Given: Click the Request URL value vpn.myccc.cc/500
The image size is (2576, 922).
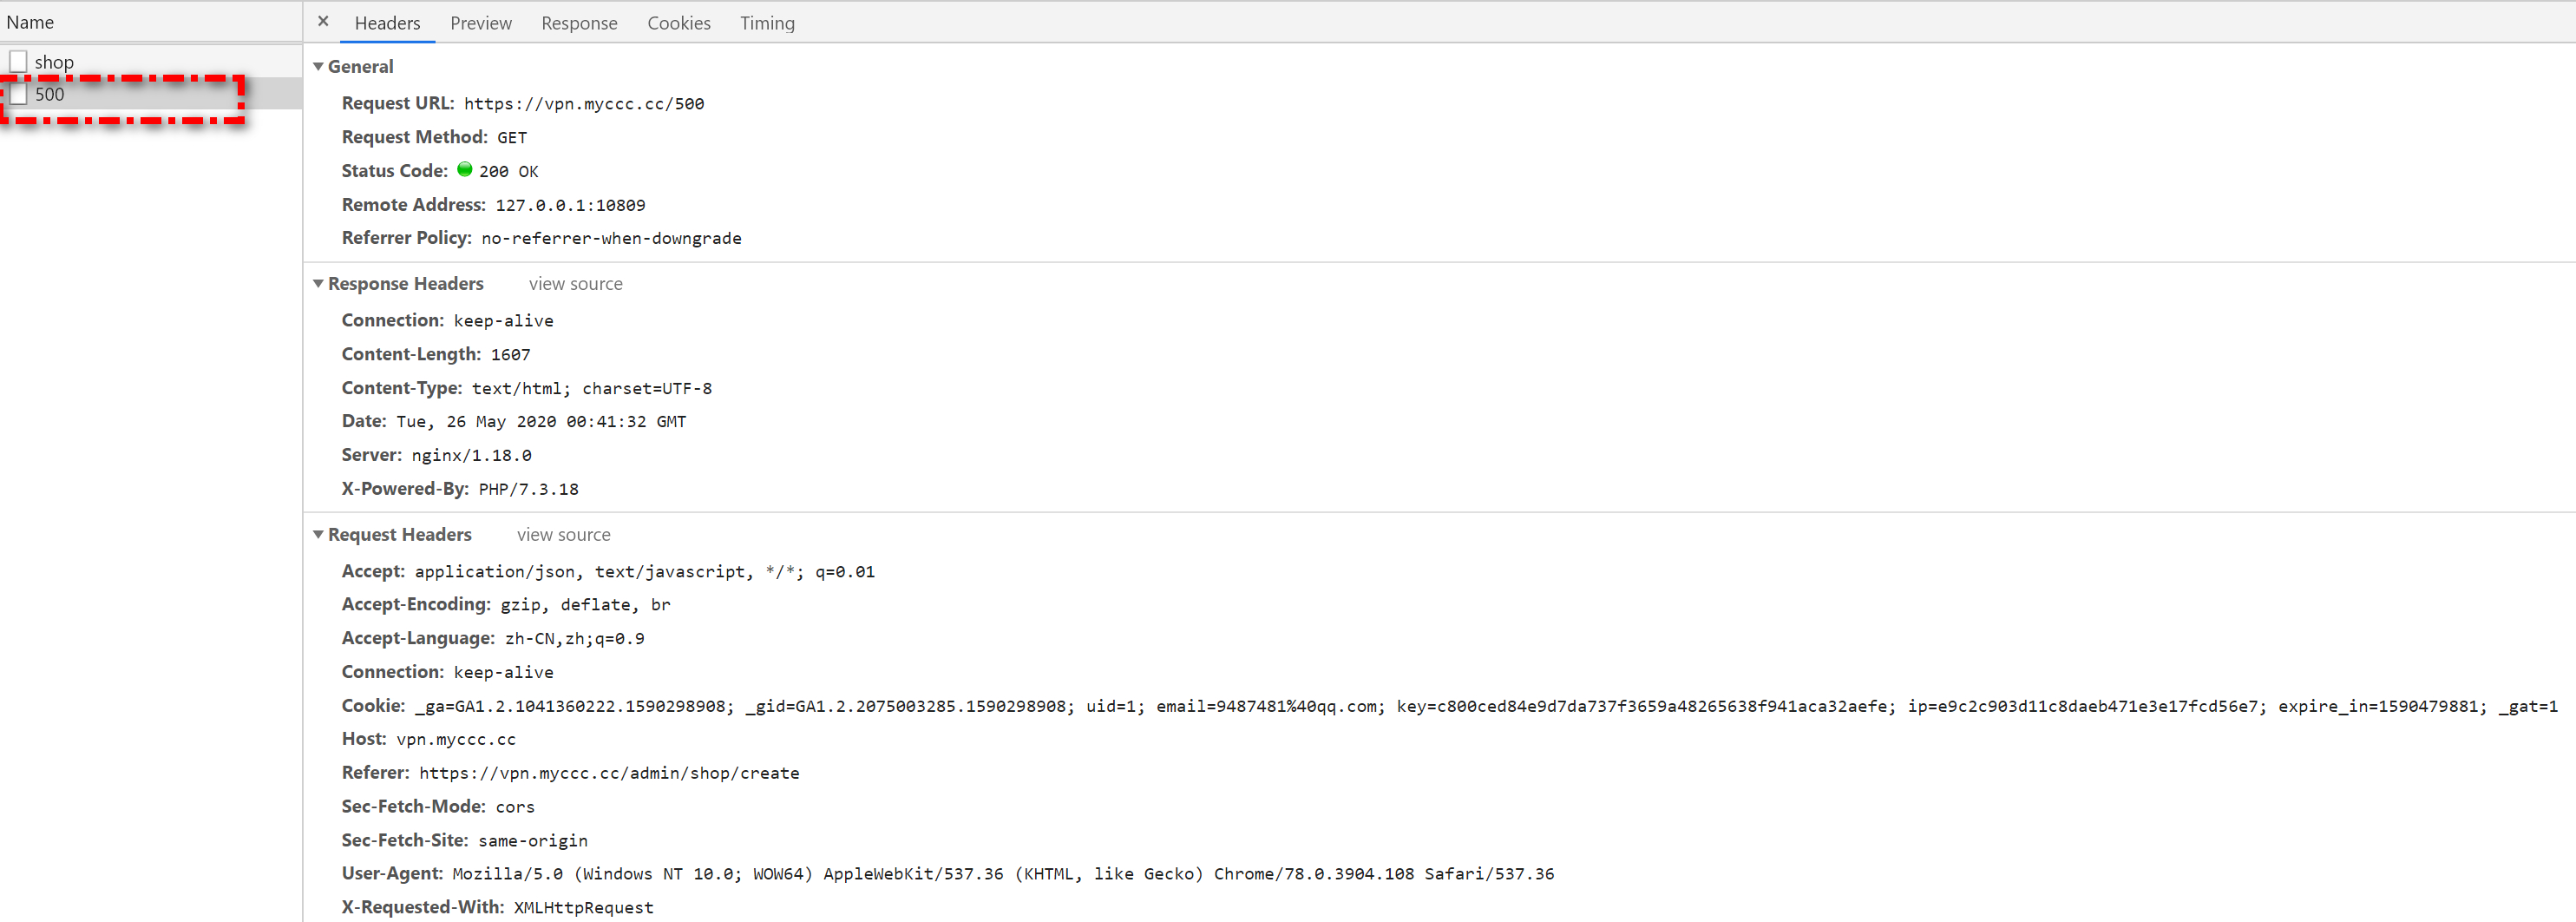Looking at the screenshot, I should pyautogui.click(x=584, y=103).
